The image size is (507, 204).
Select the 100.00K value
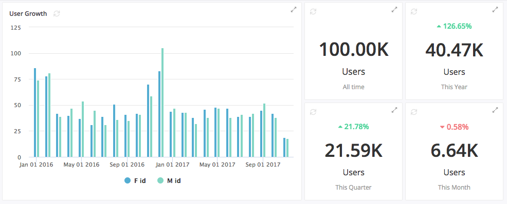[x=354, y=50]
